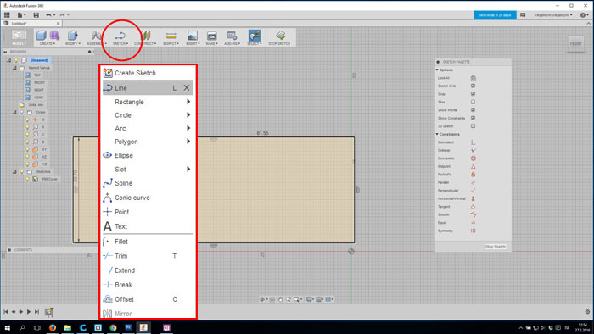
Task: Toggle Snap checkbox
Action: tap(473, 94)
